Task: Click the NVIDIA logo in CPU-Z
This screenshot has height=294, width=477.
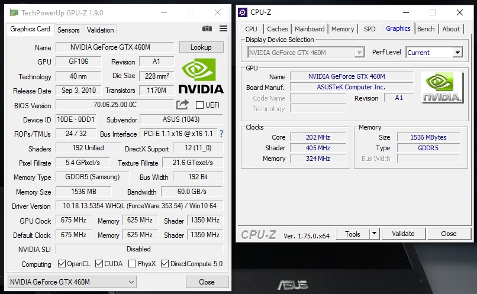Action: pos(443,88)
